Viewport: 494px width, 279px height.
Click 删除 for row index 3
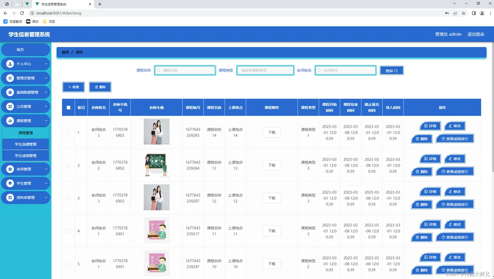click(x=422, y=204)
